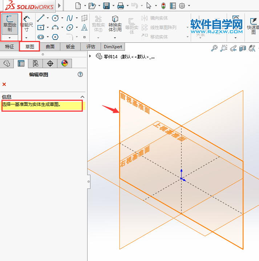Open the Options gear
259x261 pixels.
click(182, 6)
